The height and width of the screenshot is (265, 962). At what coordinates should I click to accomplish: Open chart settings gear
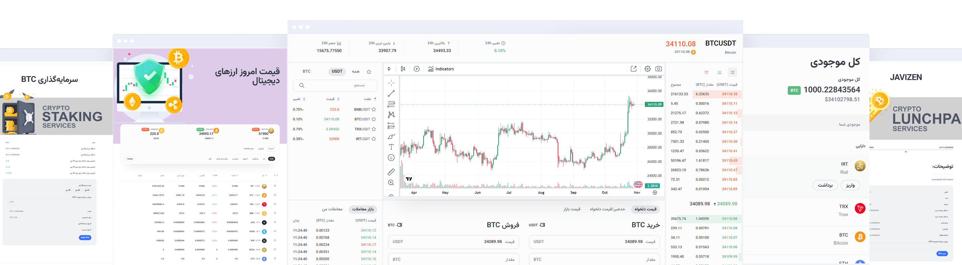648,69
